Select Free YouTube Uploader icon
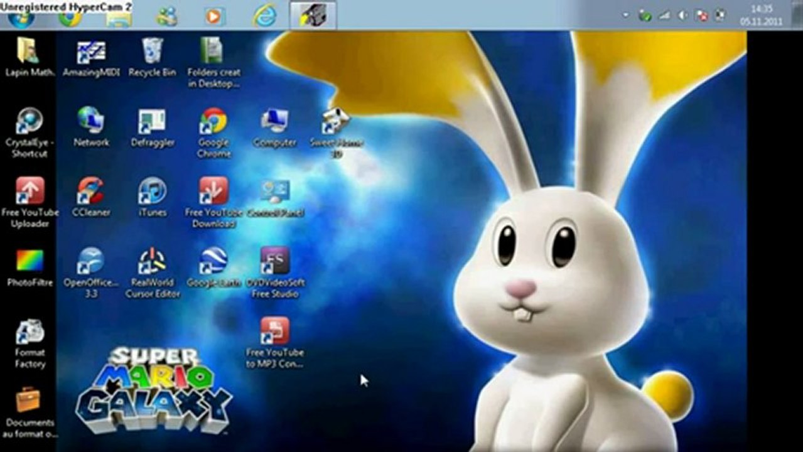803x452 pixels. click(30, 202)
